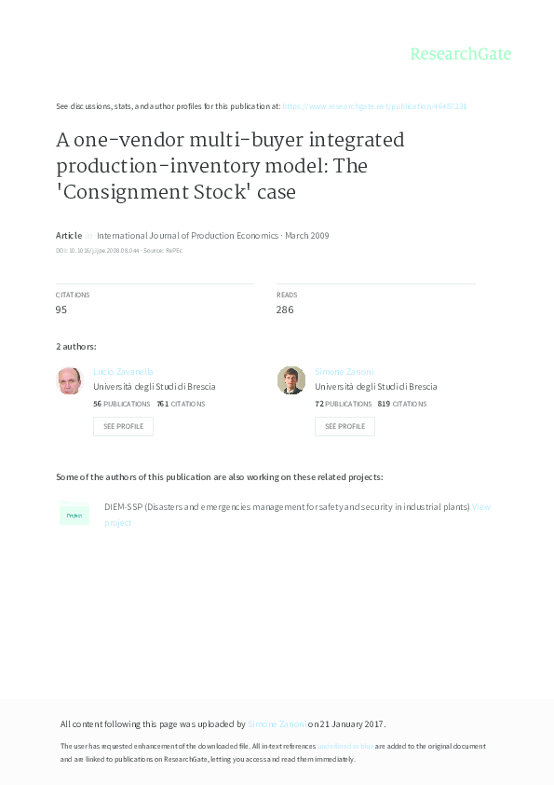This screenshot has width=554, height=785.
Task: Click Lucio Zavanella's profile photo
Action: [x=70, y=380]
